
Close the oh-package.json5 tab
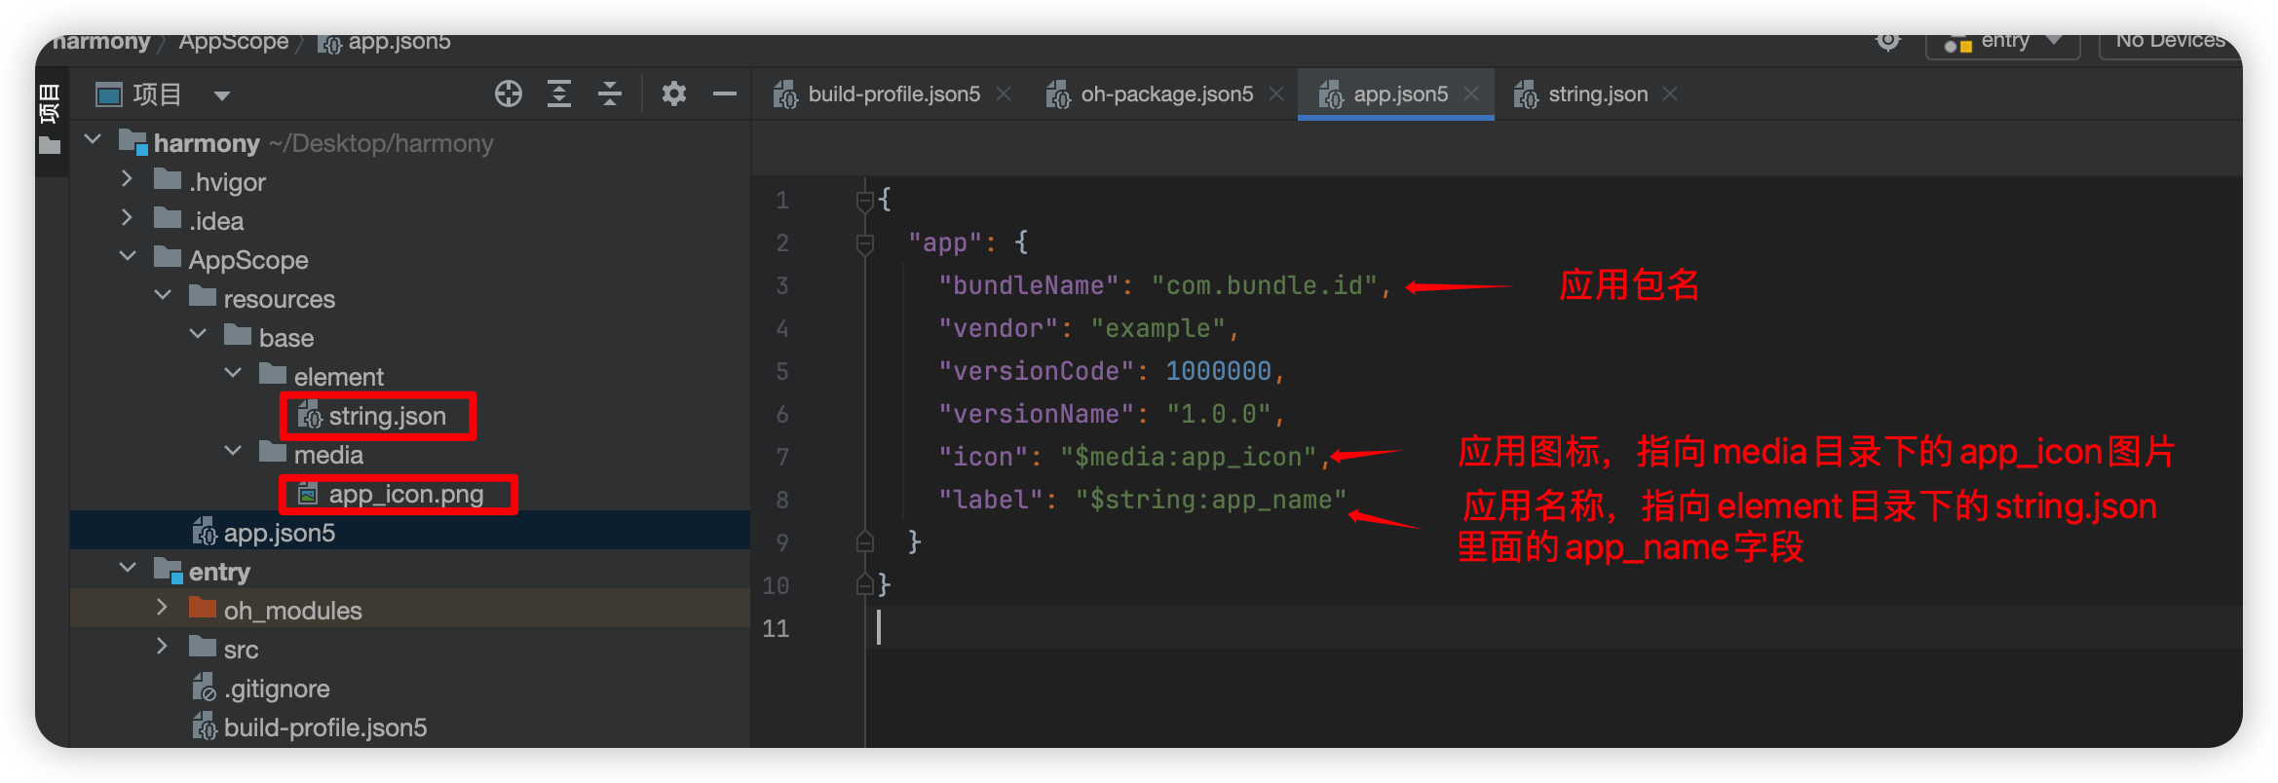click(1276, 94)
